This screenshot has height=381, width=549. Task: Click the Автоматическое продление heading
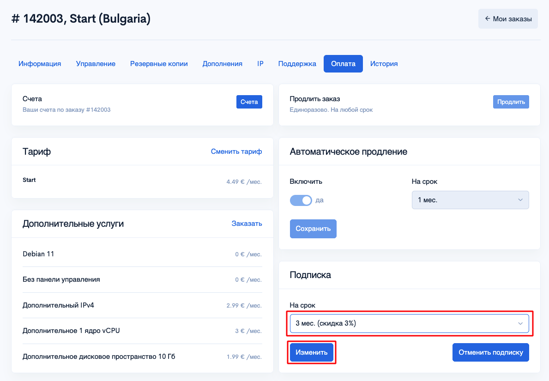coord(348,151)
